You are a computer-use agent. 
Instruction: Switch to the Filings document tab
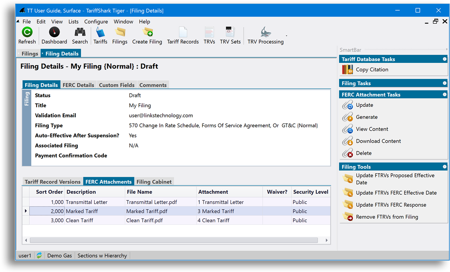pos(30,54)
